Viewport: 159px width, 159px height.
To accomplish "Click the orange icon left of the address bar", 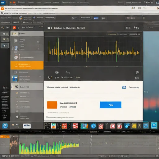I will point(2,9).
